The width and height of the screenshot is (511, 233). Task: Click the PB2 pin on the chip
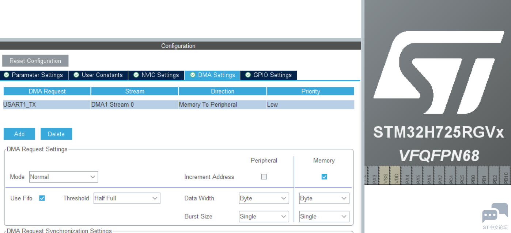[495, 175]
